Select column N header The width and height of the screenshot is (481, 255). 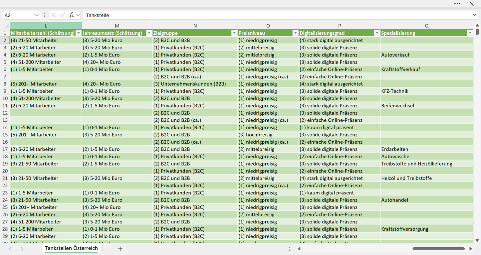point(195,26)
